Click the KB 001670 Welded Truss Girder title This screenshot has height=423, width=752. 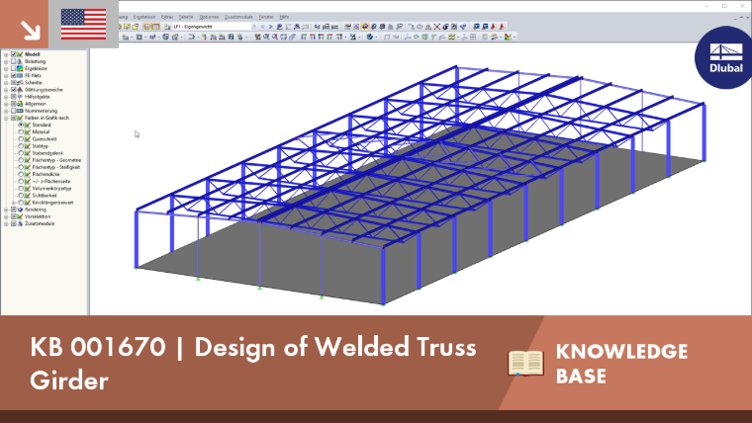click(253, 363)
